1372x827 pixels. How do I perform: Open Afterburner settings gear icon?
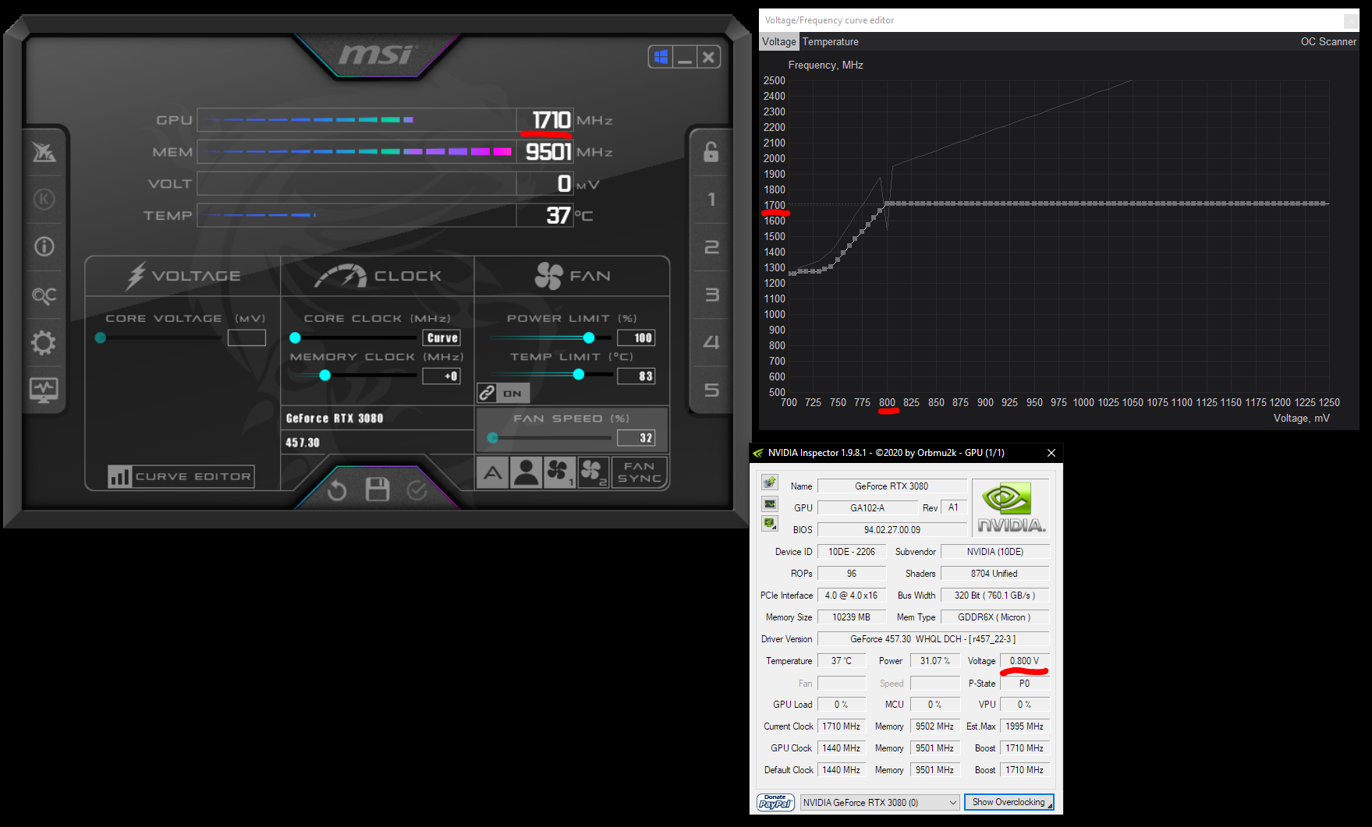44,342
